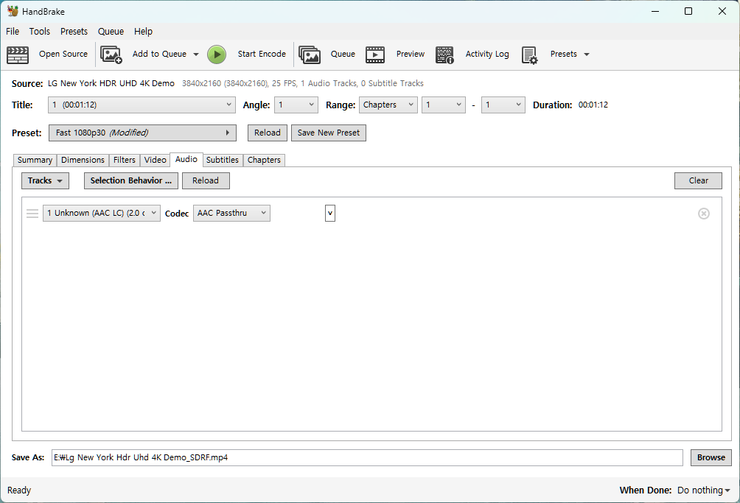Click the Save As file path field
Screen dimensions: 740x503
tap(367, 458)
